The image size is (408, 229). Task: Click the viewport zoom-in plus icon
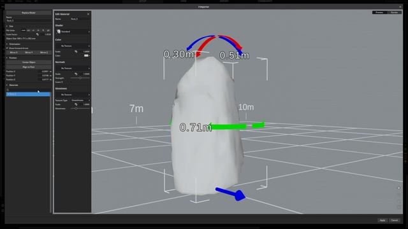click(398, 188)
